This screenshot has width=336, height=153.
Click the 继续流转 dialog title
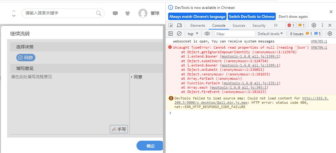pos(20,33)
